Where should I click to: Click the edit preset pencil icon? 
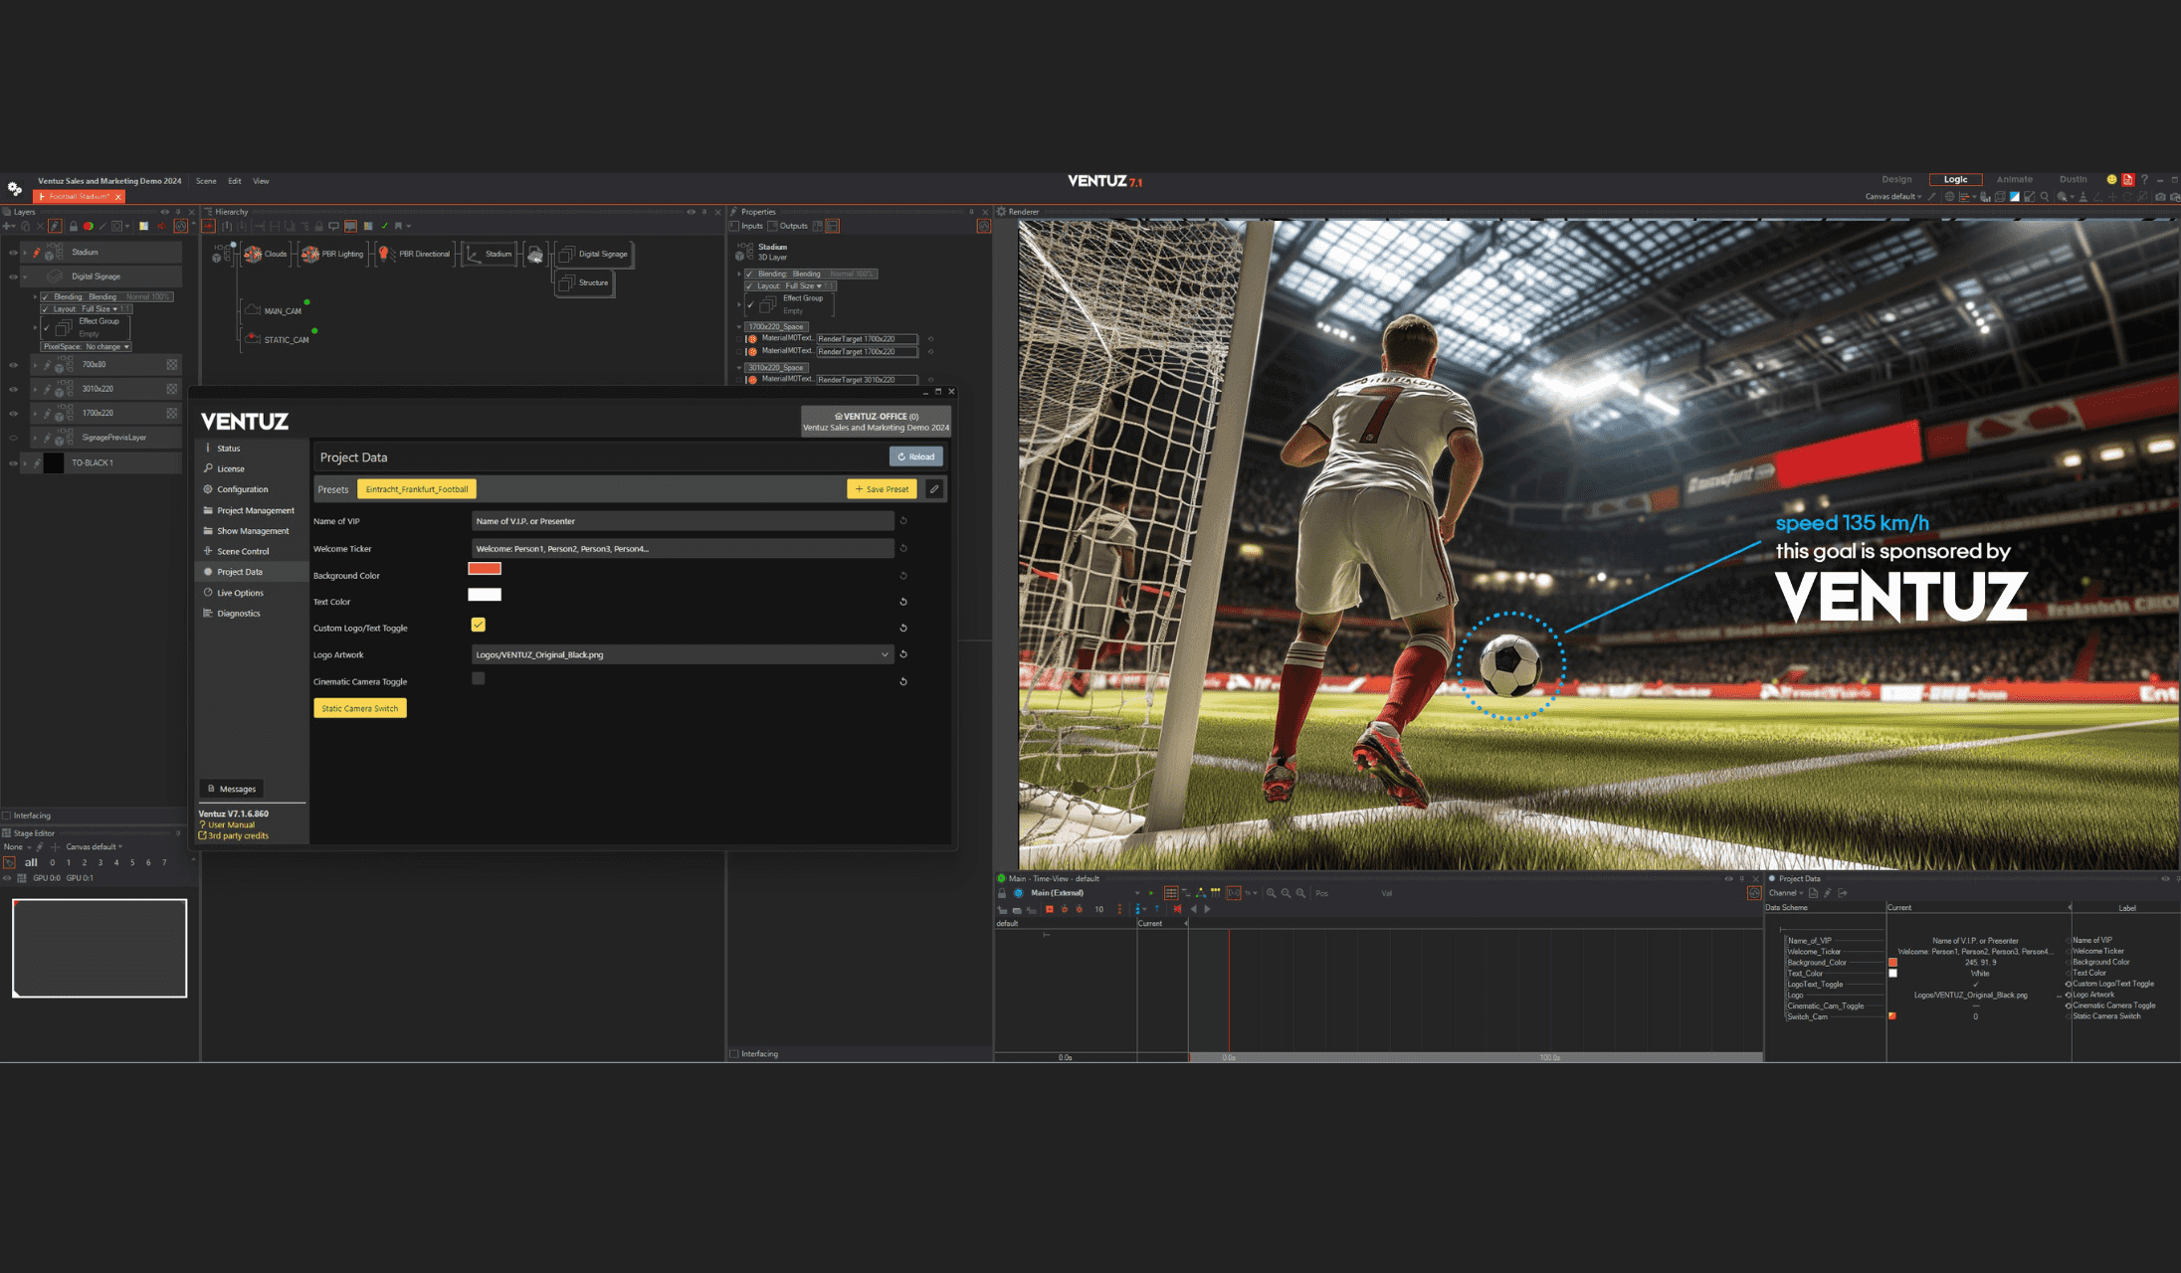click(933, 489)
